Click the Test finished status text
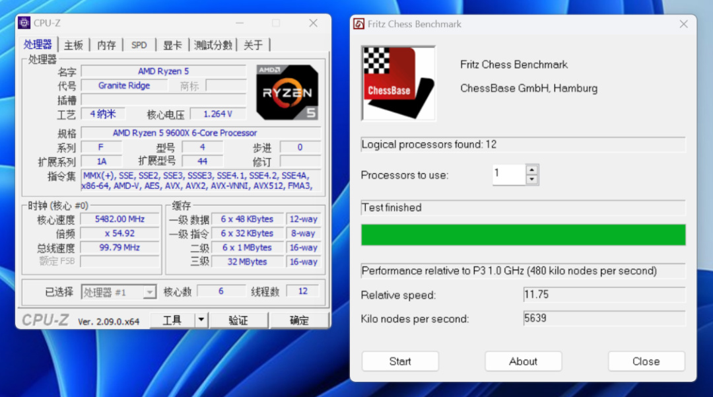Image resolution: width=713 pixels, height=397 pixels. [391, 208]
